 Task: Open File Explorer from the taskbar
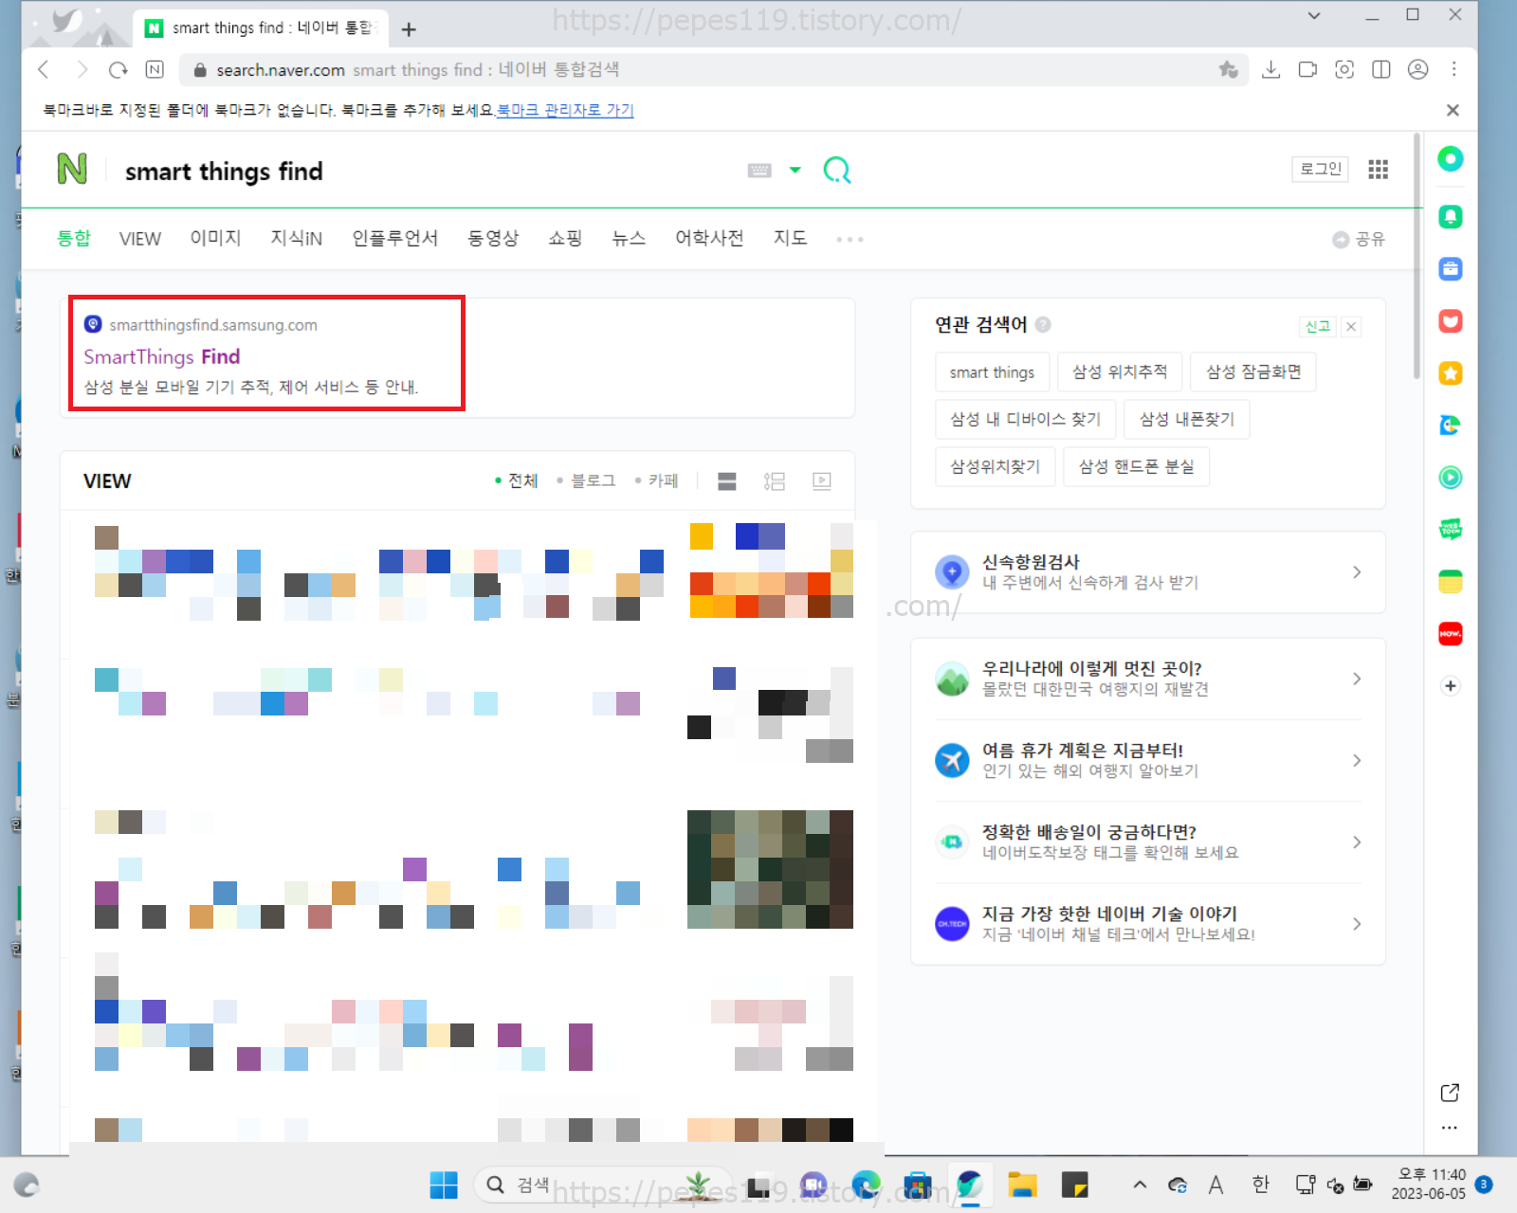pyautogui.click(x=1022, y=1185)
